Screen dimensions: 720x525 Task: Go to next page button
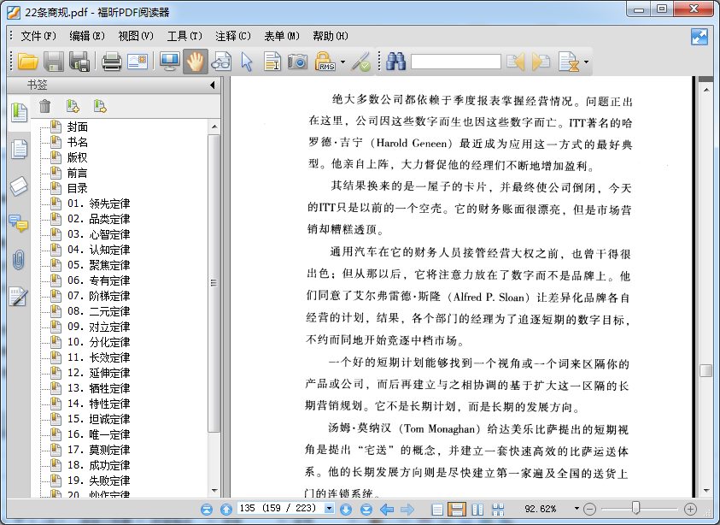[x=346, y=509]
